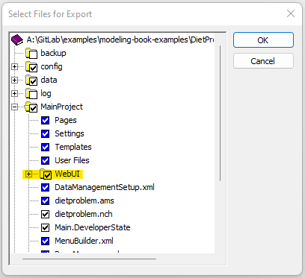Click the purple book project root icon

pos(17,40)
